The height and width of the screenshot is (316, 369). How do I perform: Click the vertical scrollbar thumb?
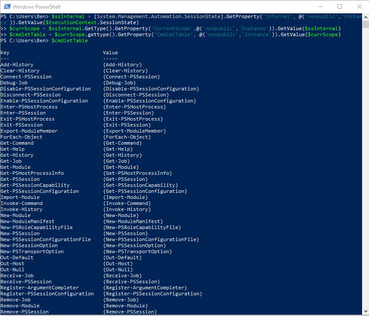pos(366,24)
